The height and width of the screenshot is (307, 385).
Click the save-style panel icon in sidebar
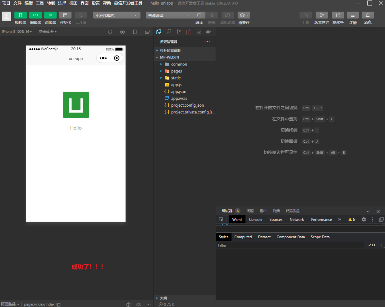click(x=199, y=32)
